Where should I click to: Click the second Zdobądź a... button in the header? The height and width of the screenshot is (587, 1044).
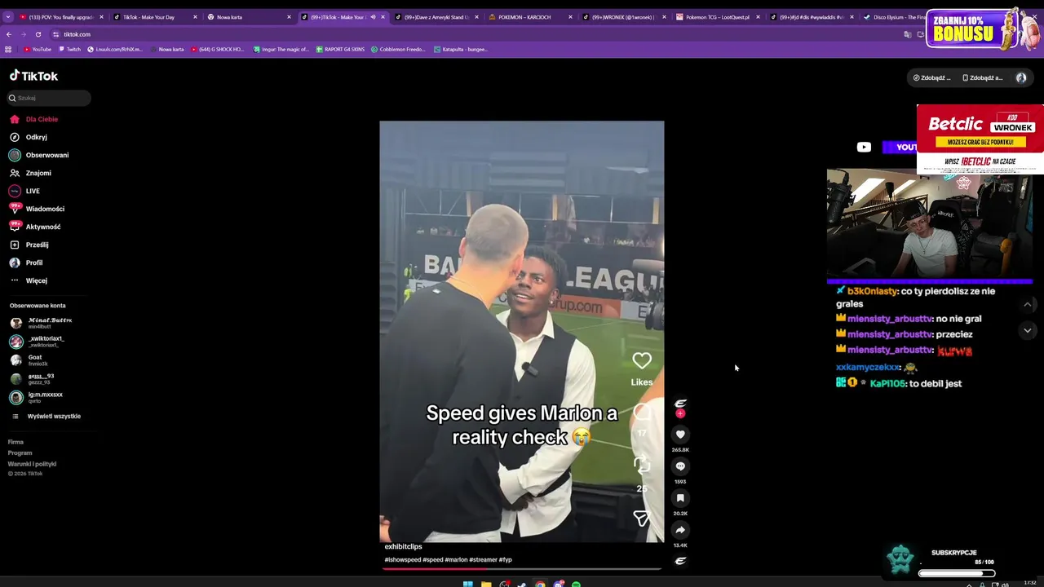(x=982, y=77)
